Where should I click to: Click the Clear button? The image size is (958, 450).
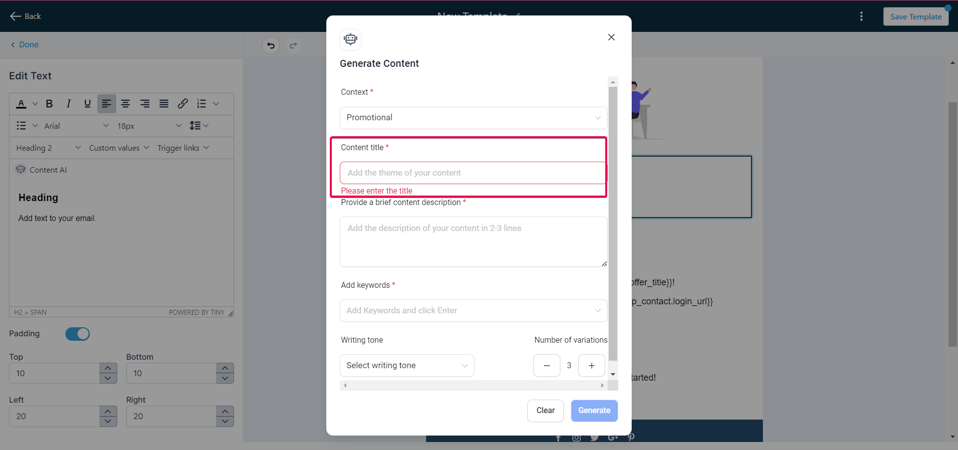(545, 411)
